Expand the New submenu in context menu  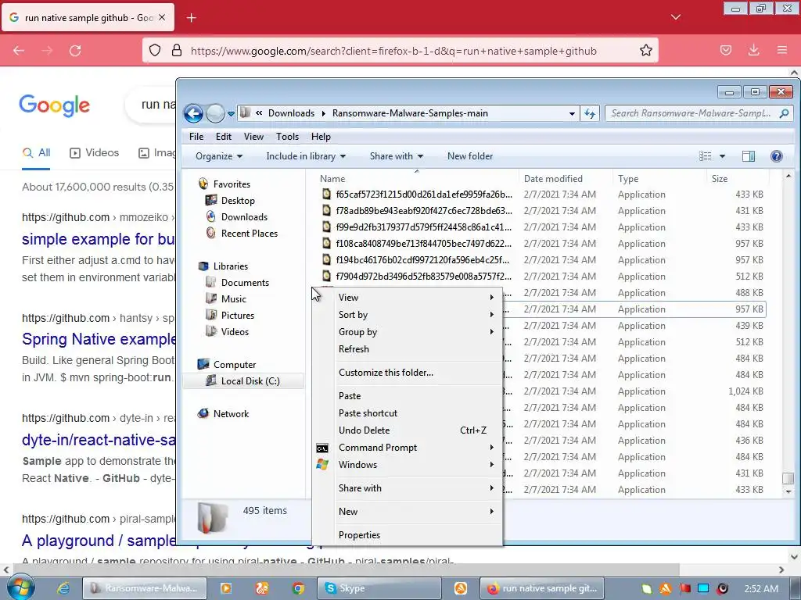click(407, 511)
